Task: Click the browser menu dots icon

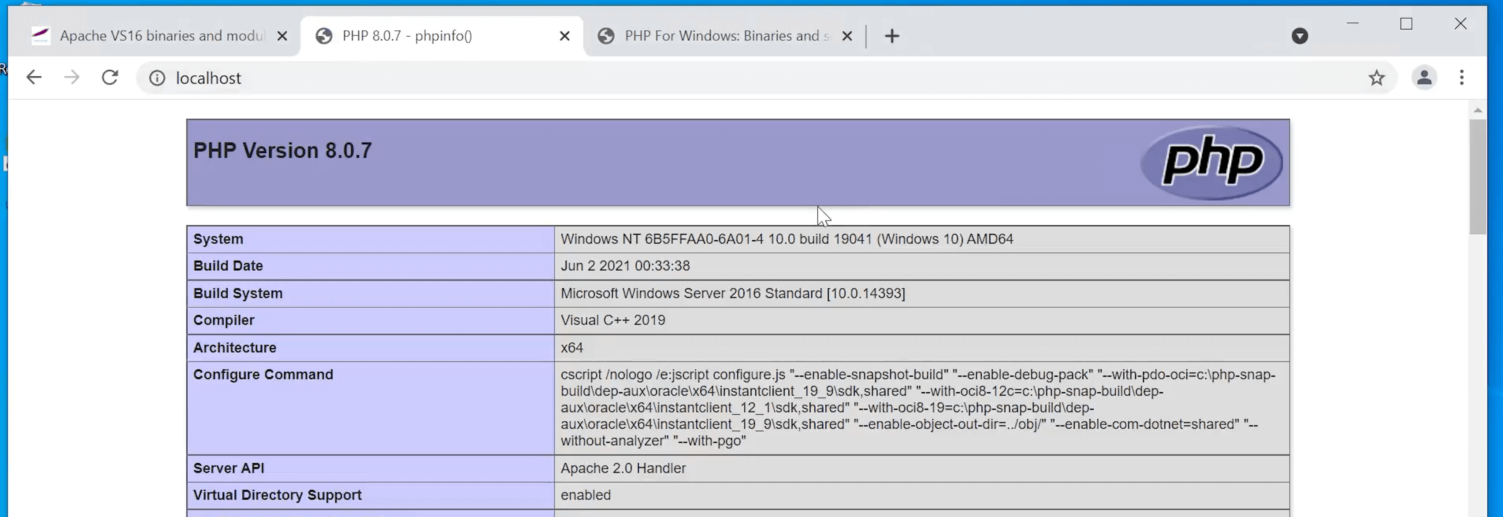Action: pyautogui.click(x=1464, y=78)
